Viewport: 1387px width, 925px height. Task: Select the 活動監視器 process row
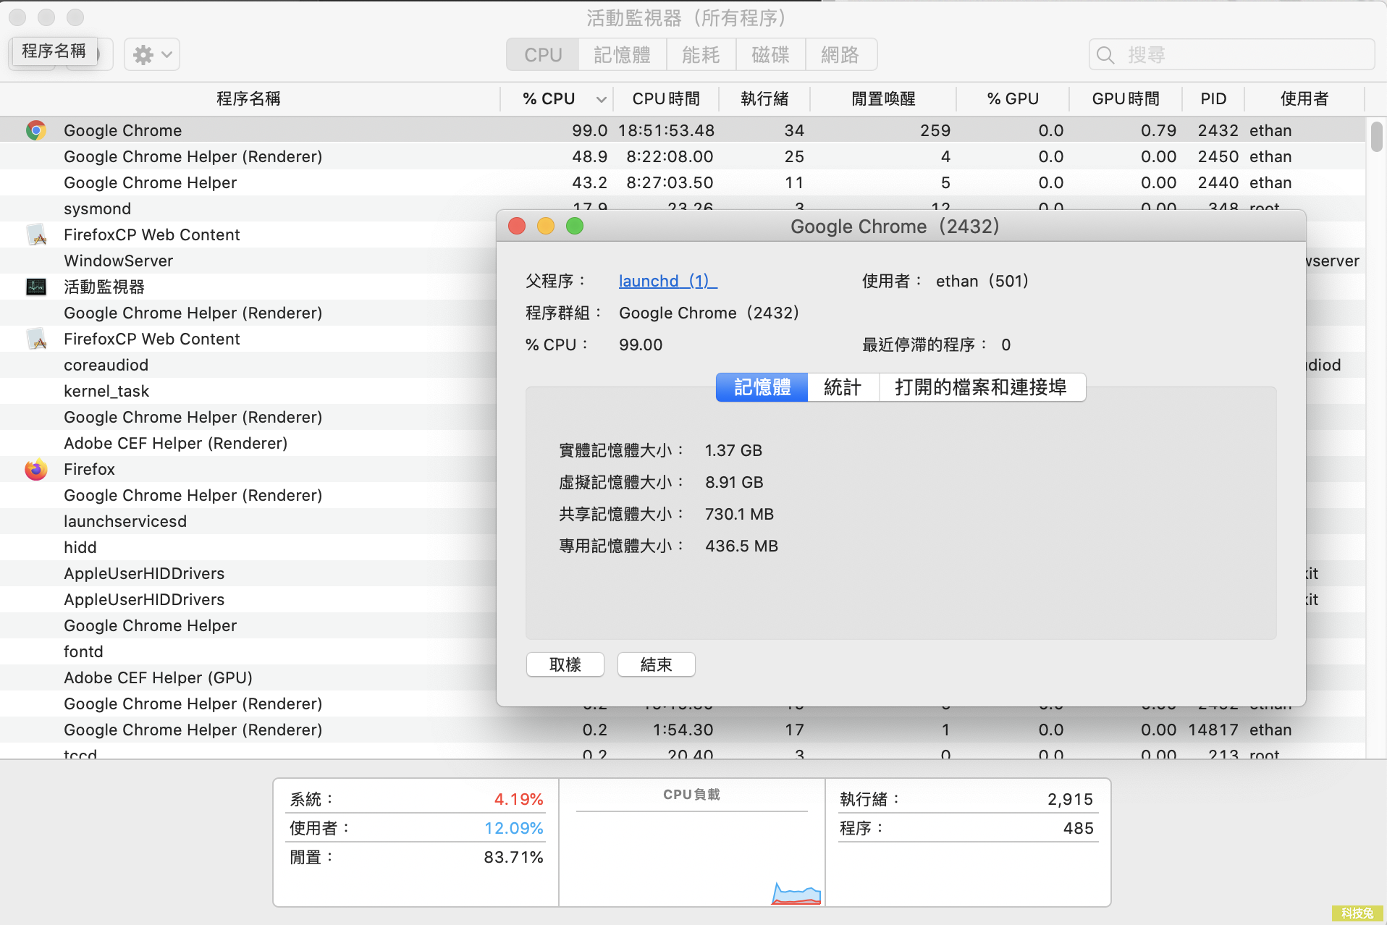coord(248,287)
